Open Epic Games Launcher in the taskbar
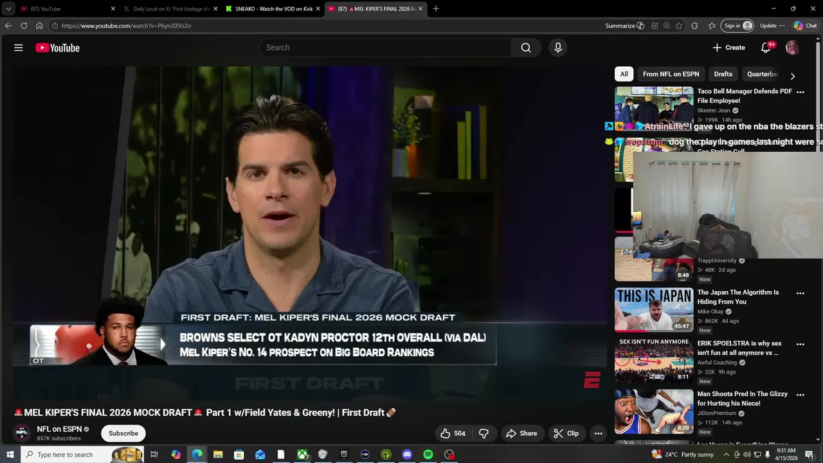Image resolution: width=823 pixels, height=463 pixels. click(344, 455)
